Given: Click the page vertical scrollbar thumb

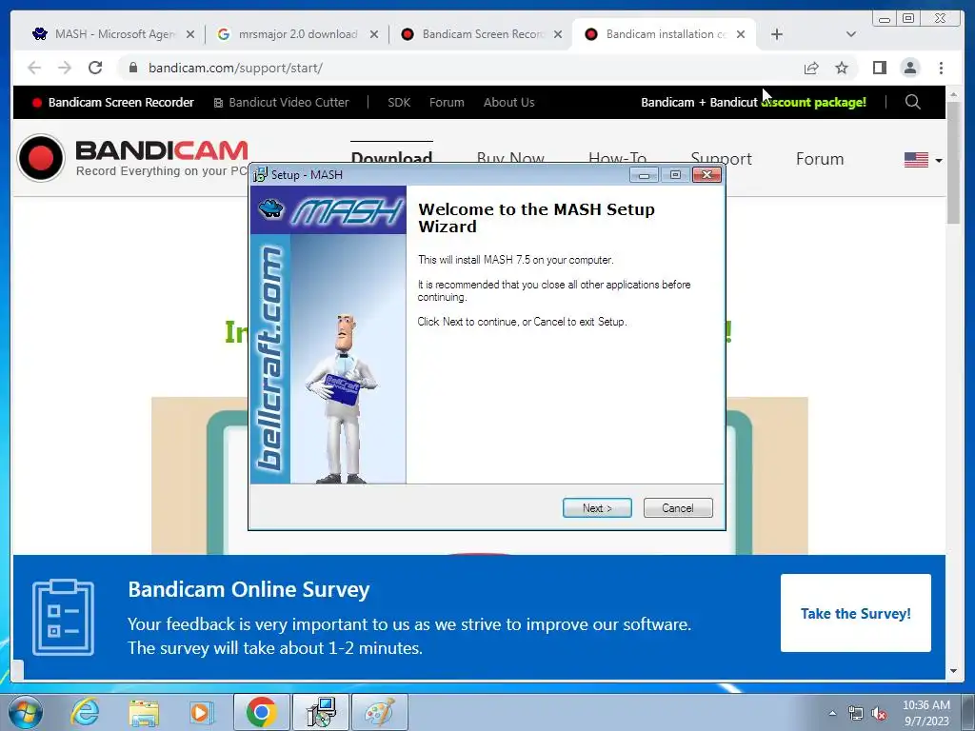Looking at the screenshot, I should click(x=953, y=163).
